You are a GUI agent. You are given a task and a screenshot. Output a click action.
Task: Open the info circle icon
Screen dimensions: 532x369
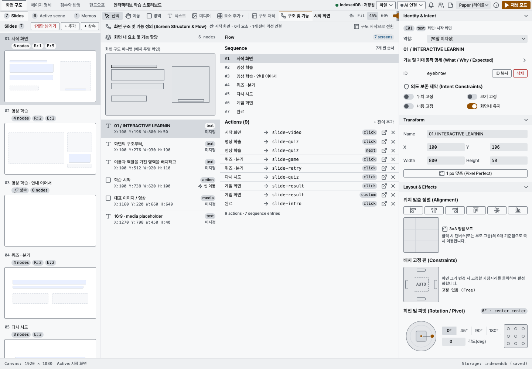pos(496,5)
